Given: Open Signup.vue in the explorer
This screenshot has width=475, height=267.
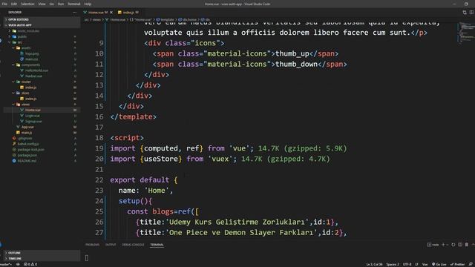Looking at the screenshot, I should click(33, 122).
